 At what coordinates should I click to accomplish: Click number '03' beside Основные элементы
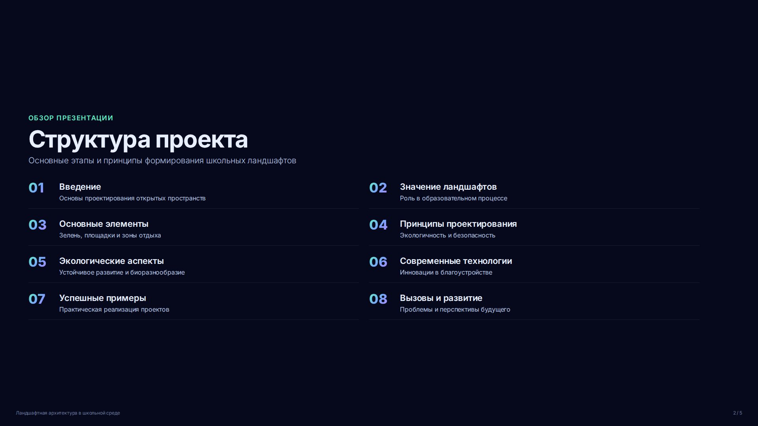(x=38, y=225)
